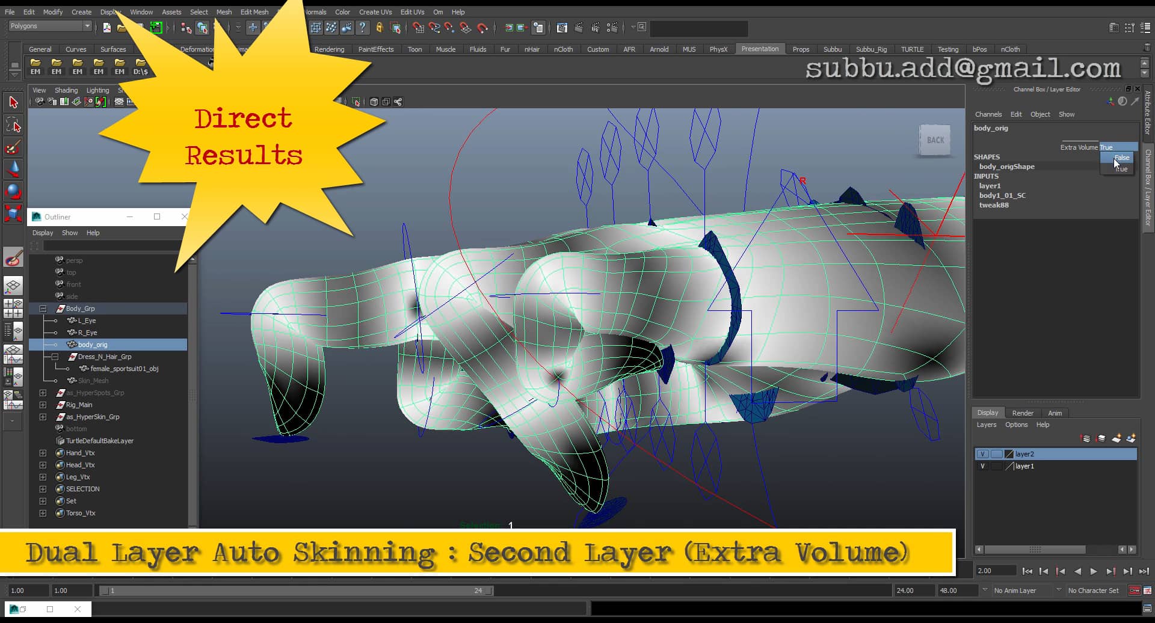Activate the Lasso selection tool
1155x623 pixels.
pyautogui.click(x=13, y=124)
